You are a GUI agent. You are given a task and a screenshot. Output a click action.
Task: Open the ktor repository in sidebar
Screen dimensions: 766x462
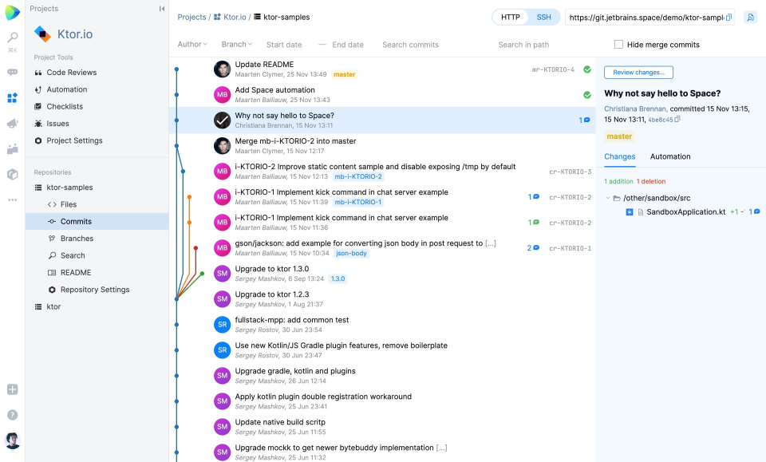(53, 306)
